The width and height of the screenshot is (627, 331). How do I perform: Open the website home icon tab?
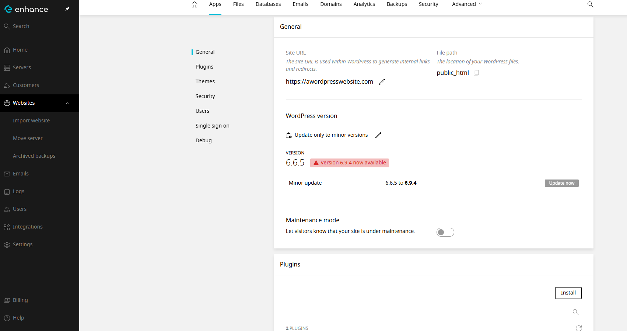[x=195, y=4]
